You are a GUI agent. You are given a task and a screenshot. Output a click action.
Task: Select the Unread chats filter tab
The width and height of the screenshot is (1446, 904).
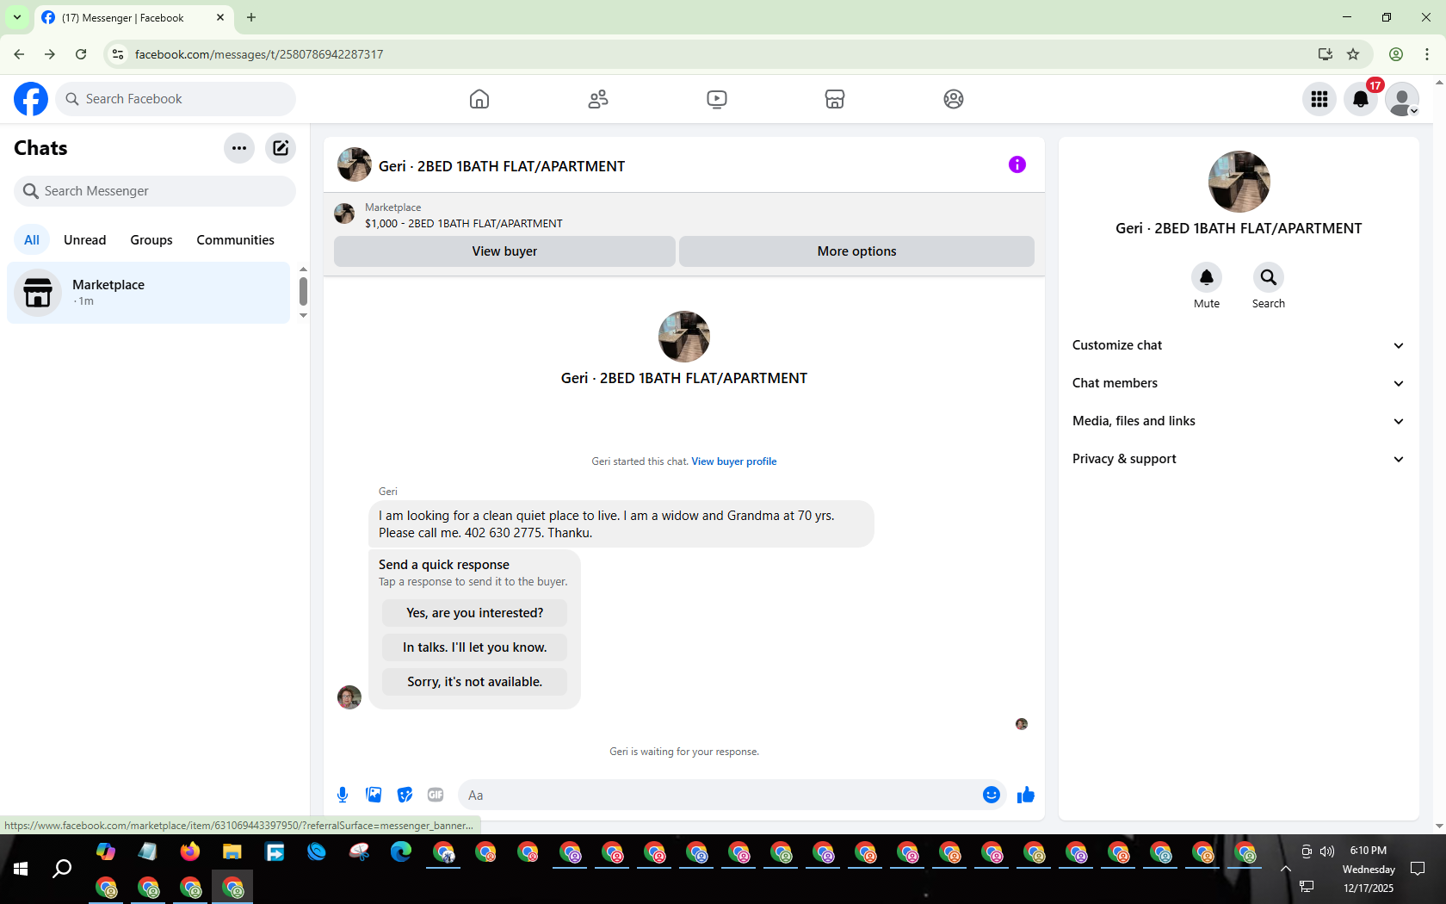85,240
